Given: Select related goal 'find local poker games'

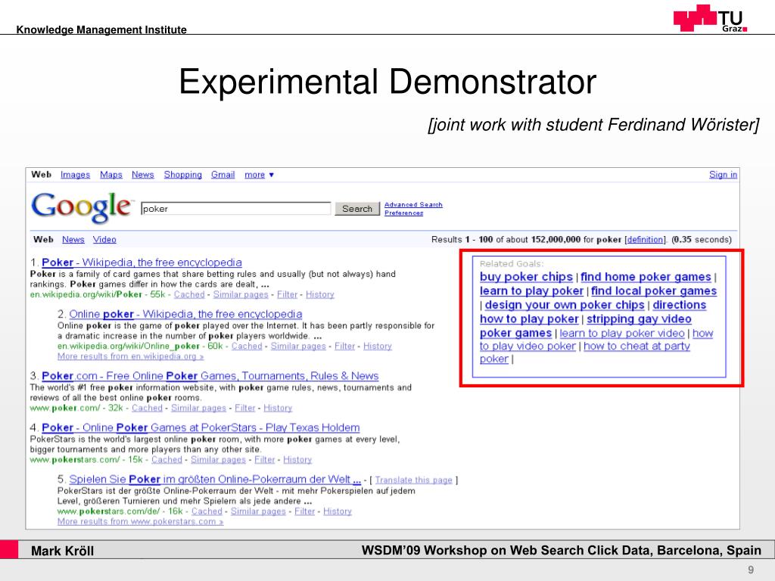Looking at the screenshot, I should tap(653, 291).
